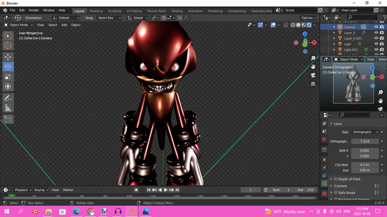Image resolution: width=387 pixels, height=217 pixels.
Task: Play the animation forward
Action: [x=166, y=190]
